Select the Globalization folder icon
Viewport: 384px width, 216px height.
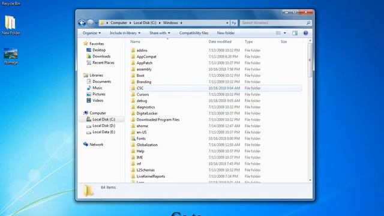click(x=133, y=145)
